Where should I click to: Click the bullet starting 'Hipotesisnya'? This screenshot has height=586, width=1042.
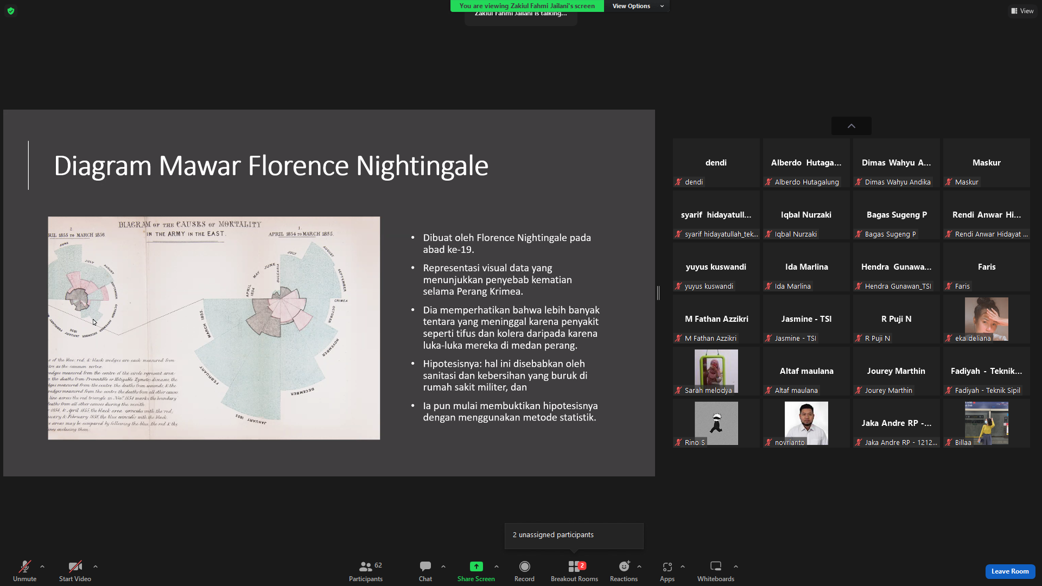[x=505, y=375]
